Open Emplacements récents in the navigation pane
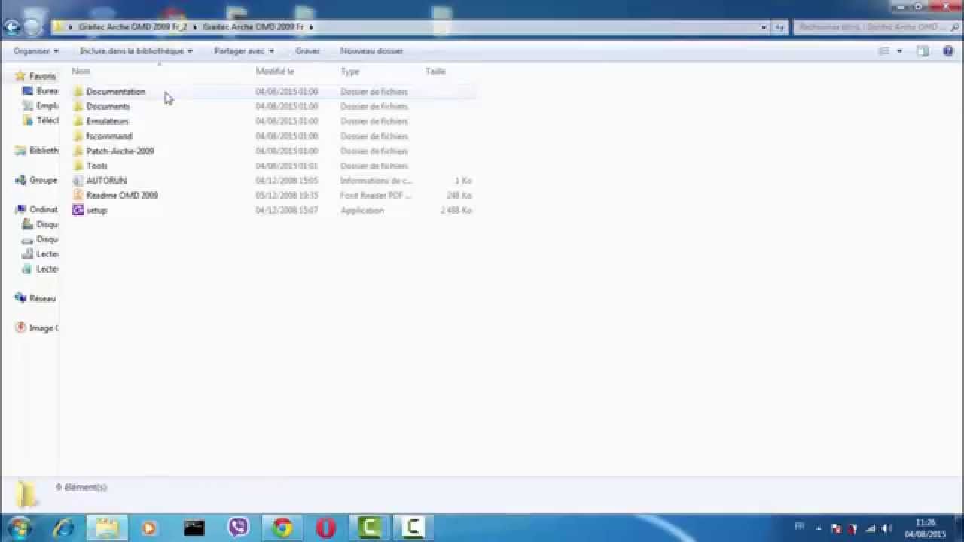This screenshot has height=542, width=964. point(41,106)
